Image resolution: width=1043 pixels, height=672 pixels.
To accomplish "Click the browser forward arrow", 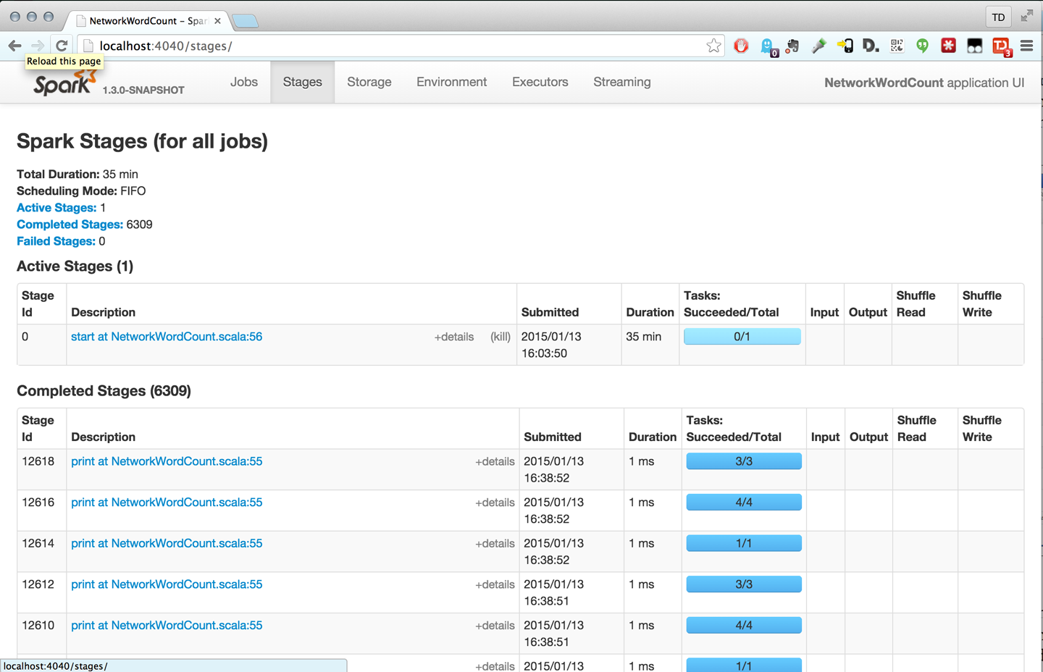I will [x=38, y=46].
